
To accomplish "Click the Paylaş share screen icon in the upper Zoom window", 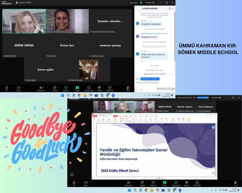I will point(77,88).
